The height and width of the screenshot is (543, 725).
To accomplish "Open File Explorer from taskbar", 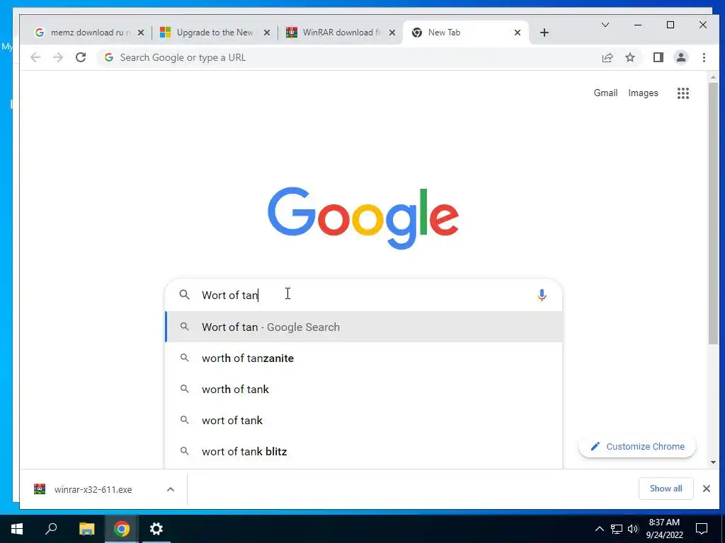I will [x=86, y=529].
